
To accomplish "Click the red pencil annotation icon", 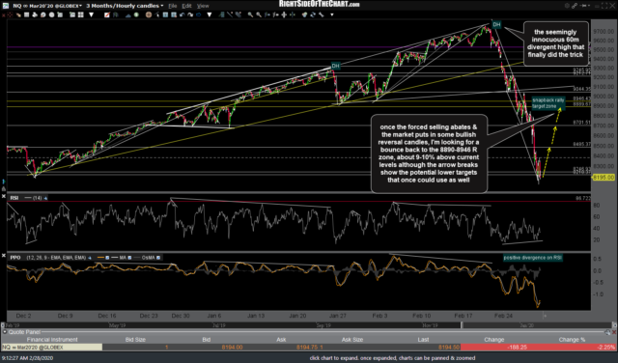I will click(107, 14).
